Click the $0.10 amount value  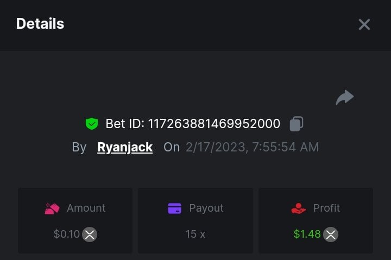[x=66, y=234]
